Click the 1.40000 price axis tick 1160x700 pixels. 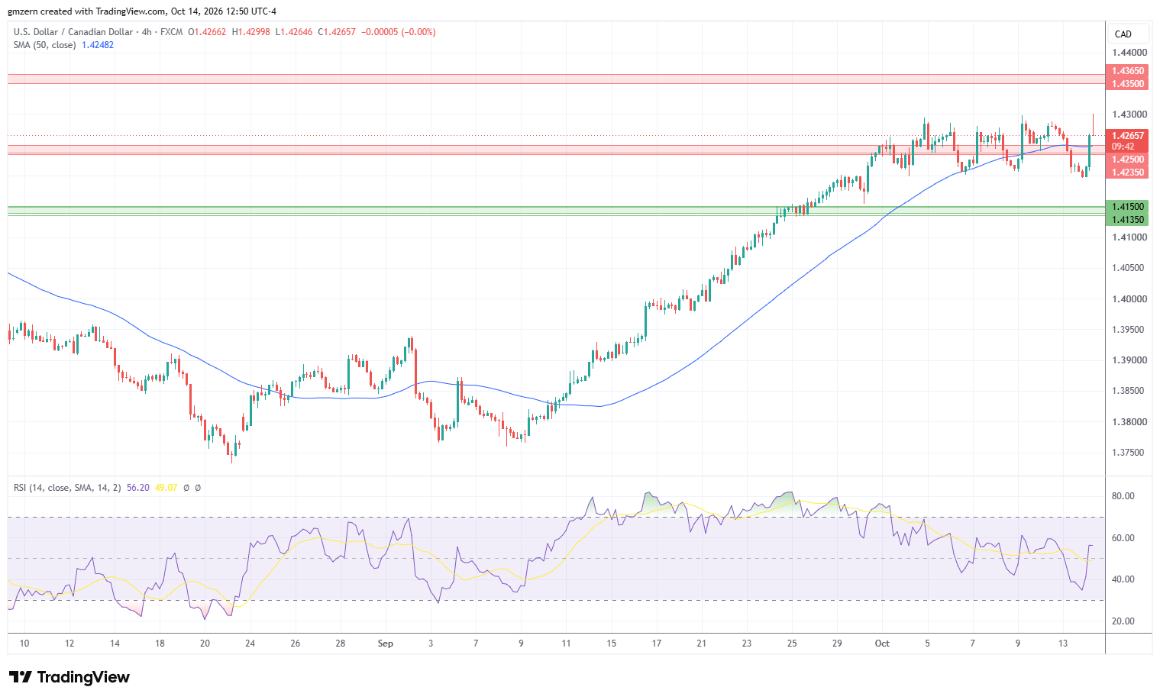pos(1129,299)
